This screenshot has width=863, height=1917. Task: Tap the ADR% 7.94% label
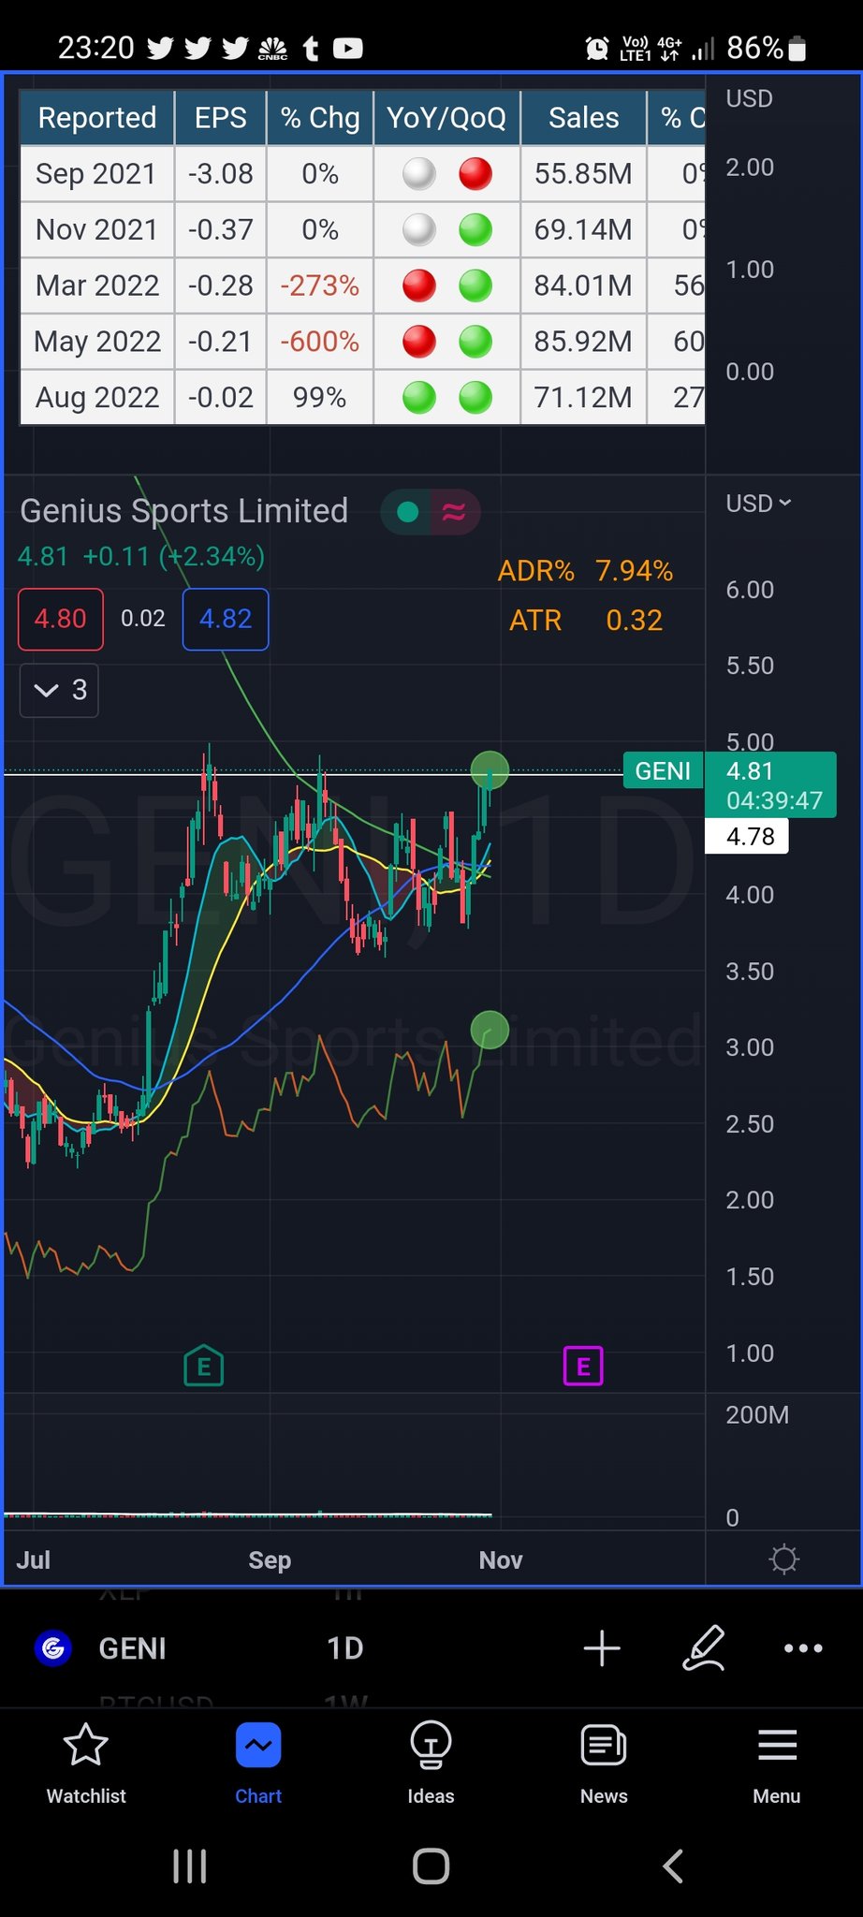coord(585,571)
